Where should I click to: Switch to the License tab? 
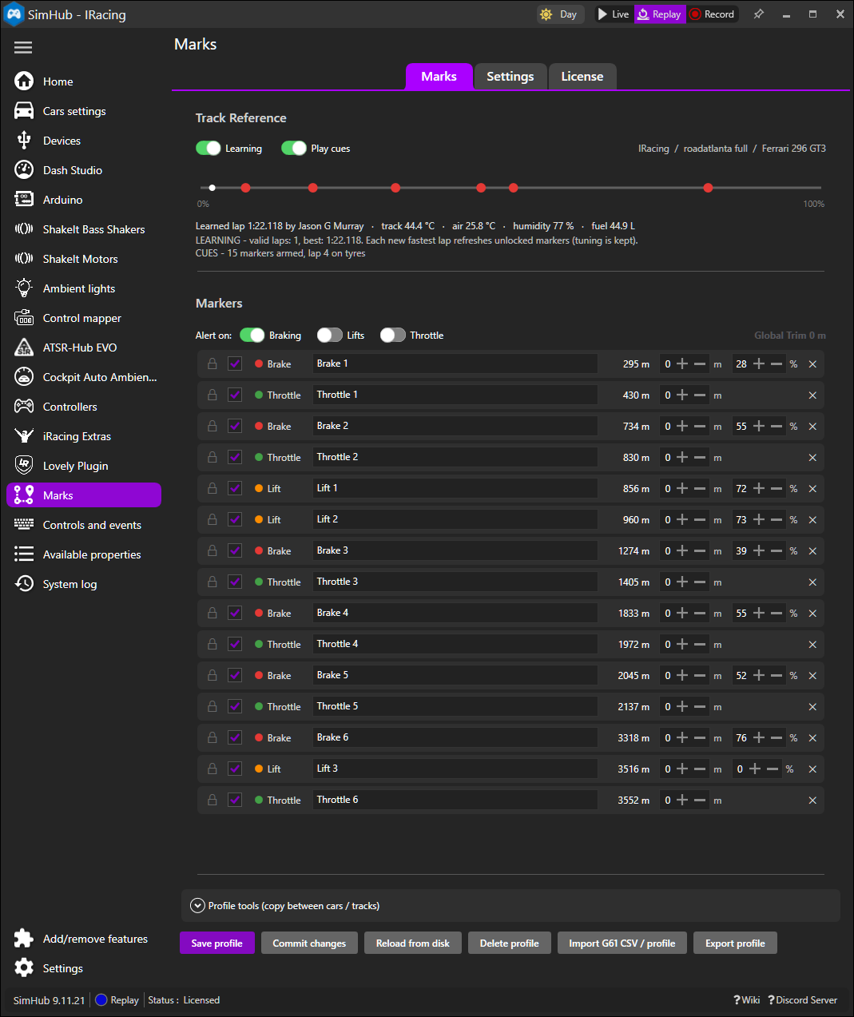pos(582,77)
